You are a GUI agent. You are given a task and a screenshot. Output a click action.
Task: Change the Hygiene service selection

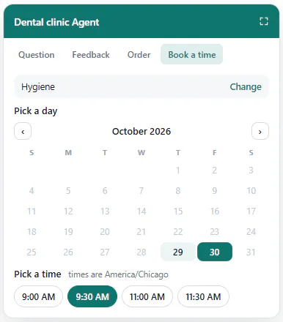coord(246,87)
